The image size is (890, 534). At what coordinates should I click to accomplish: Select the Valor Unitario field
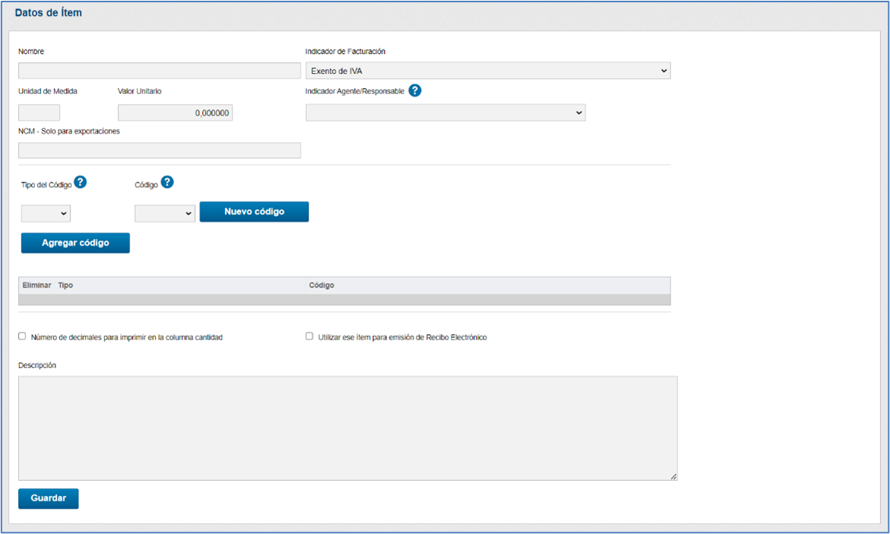175,113
